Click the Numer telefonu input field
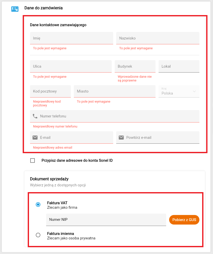 [x=118, y=116]
